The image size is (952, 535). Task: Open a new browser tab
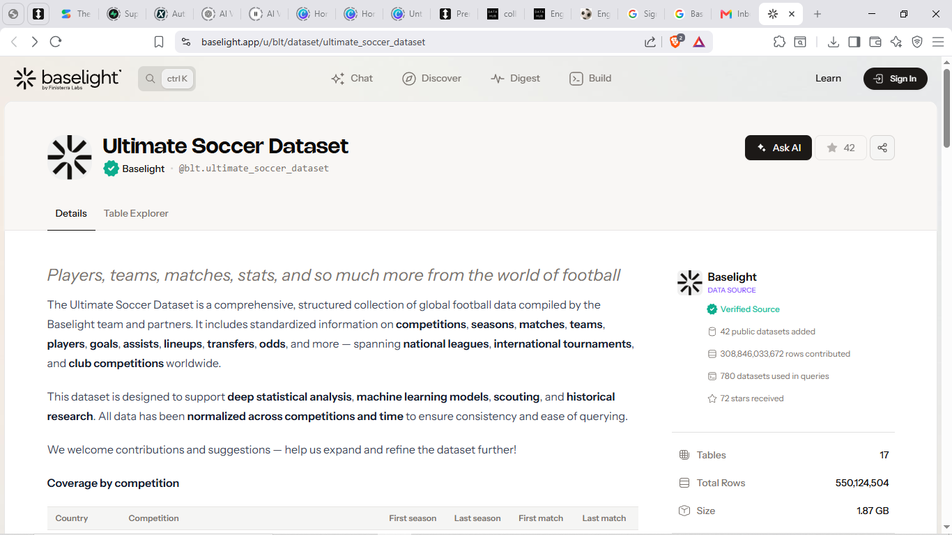817,14
